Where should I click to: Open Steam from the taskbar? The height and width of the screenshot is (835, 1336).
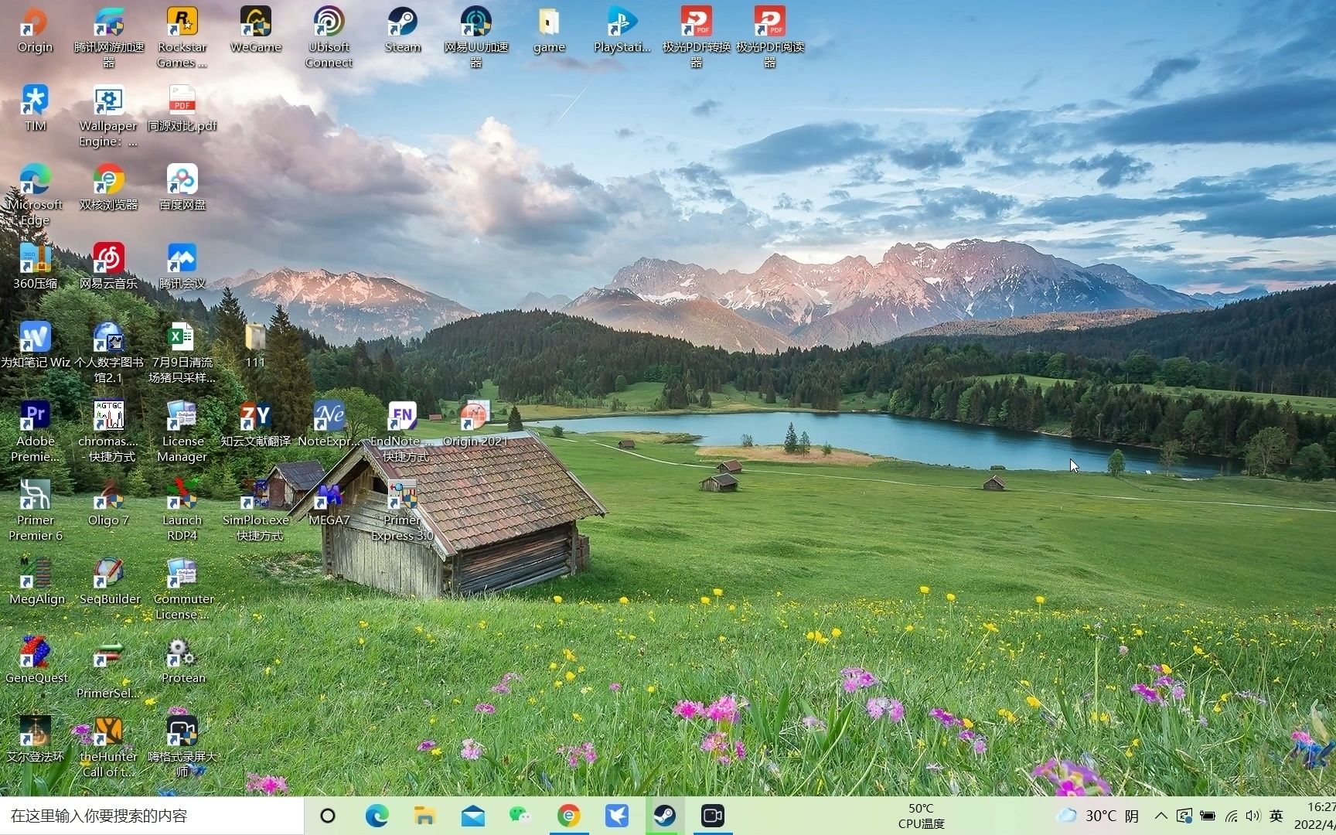[665, 816]
